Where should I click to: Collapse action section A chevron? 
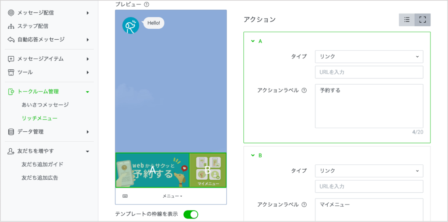[252, 41]
